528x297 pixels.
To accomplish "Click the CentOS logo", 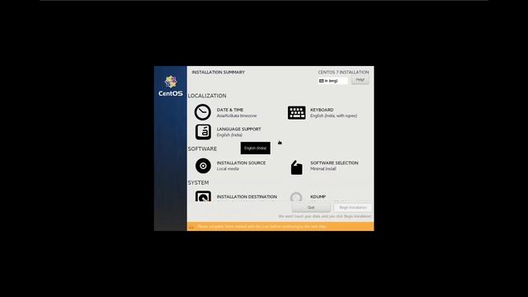I will pyautogui.click(x=171, y=86).
